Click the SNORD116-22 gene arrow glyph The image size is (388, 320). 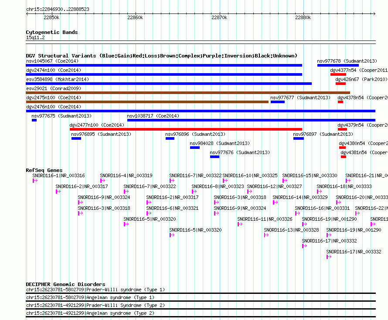pos(357,213)
